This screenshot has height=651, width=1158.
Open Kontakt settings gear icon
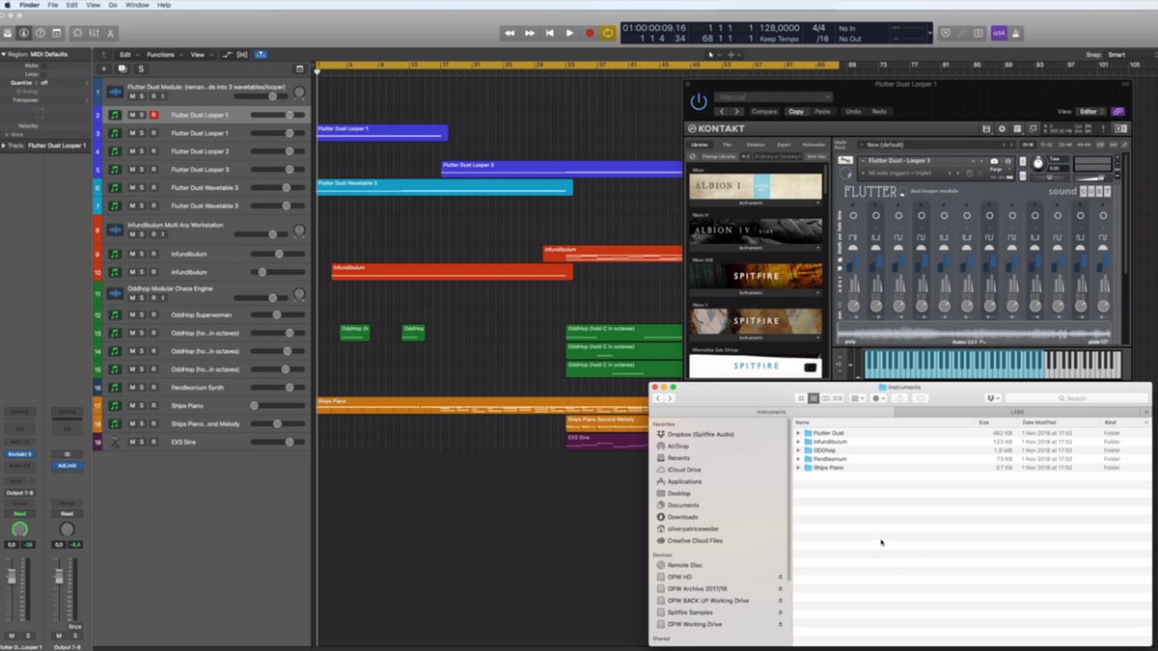pyautogui.click(x=1001, y=128)
